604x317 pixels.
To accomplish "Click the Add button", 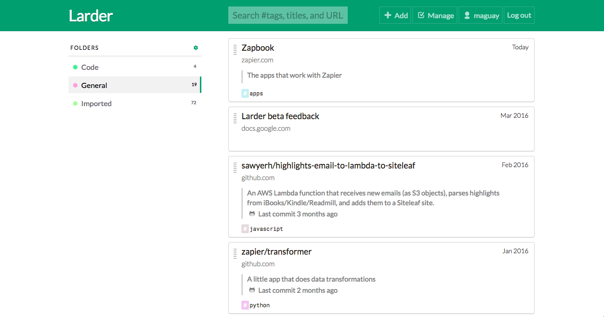I will tap(395, 15).
